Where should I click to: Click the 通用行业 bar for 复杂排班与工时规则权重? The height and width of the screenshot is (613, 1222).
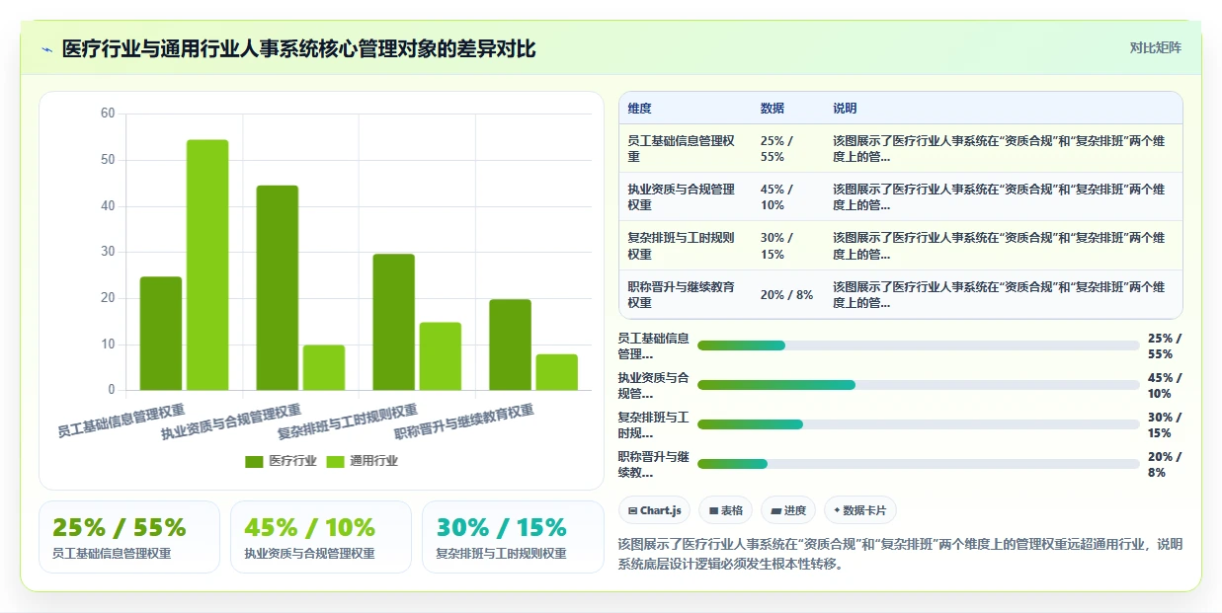click(441, 356)
